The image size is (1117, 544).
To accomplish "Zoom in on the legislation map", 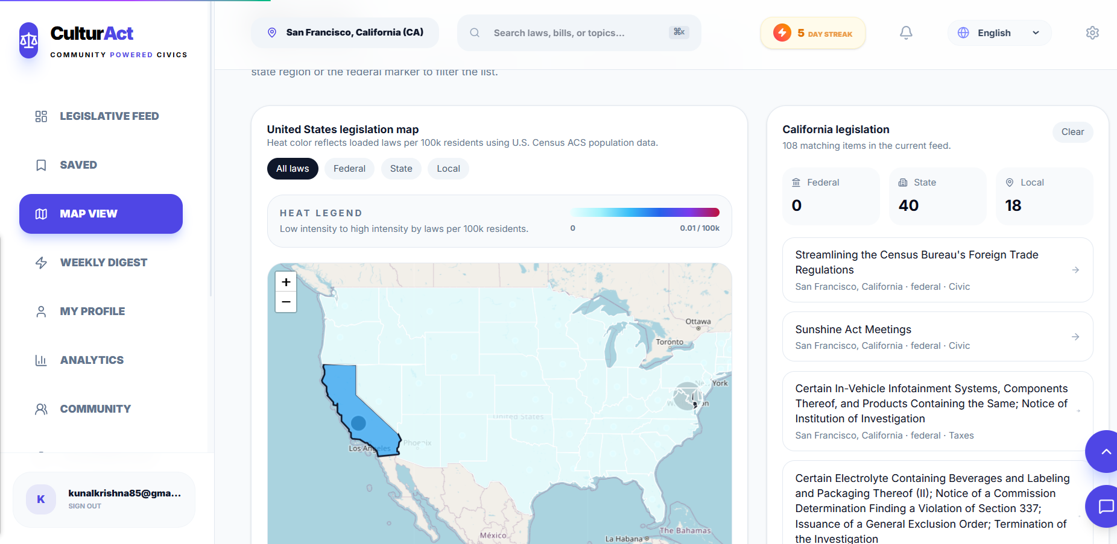I will point(286,282).
